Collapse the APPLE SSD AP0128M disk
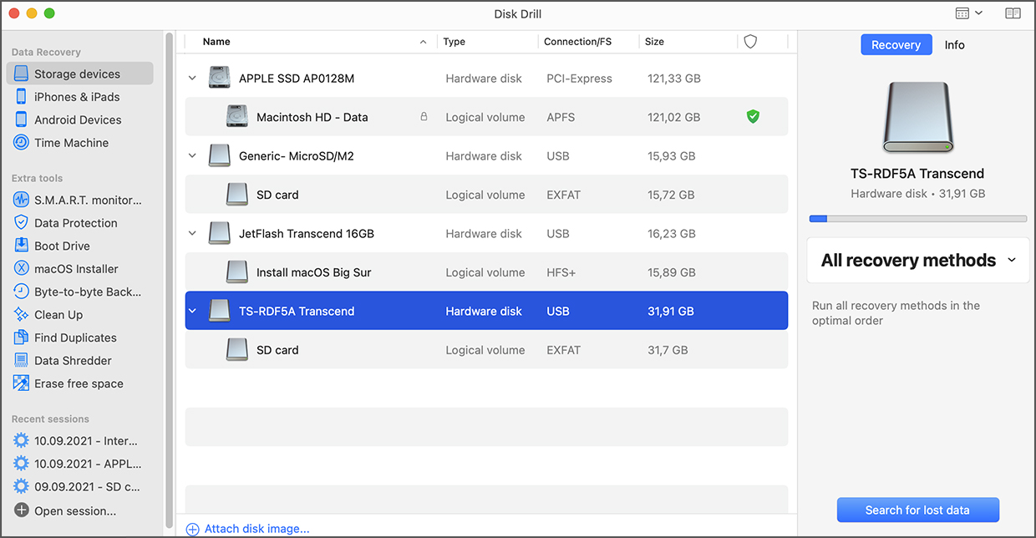 click(x=192, y=79)
